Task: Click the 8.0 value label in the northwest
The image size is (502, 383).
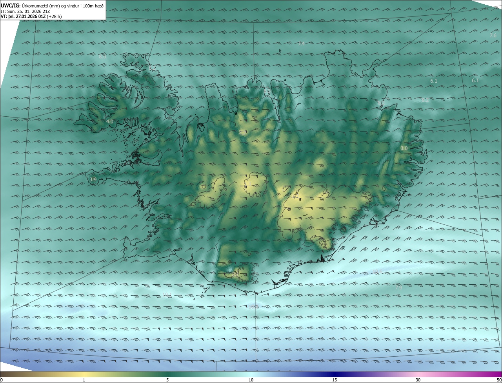Action: (x=102, y=57)
